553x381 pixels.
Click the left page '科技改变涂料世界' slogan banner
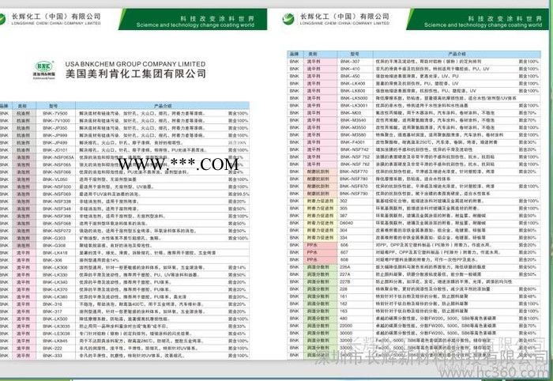click(193, 20)
